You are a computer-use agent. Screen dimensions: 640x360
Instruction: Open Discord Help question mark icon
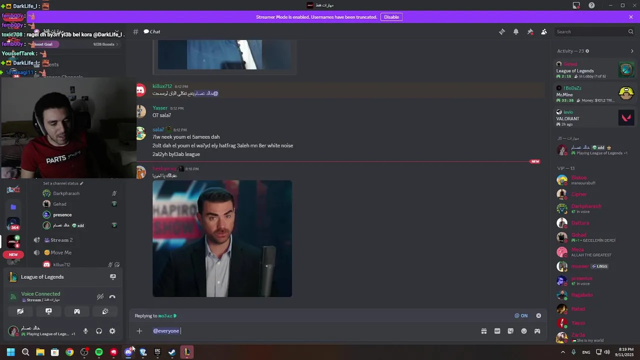[591, 5]
